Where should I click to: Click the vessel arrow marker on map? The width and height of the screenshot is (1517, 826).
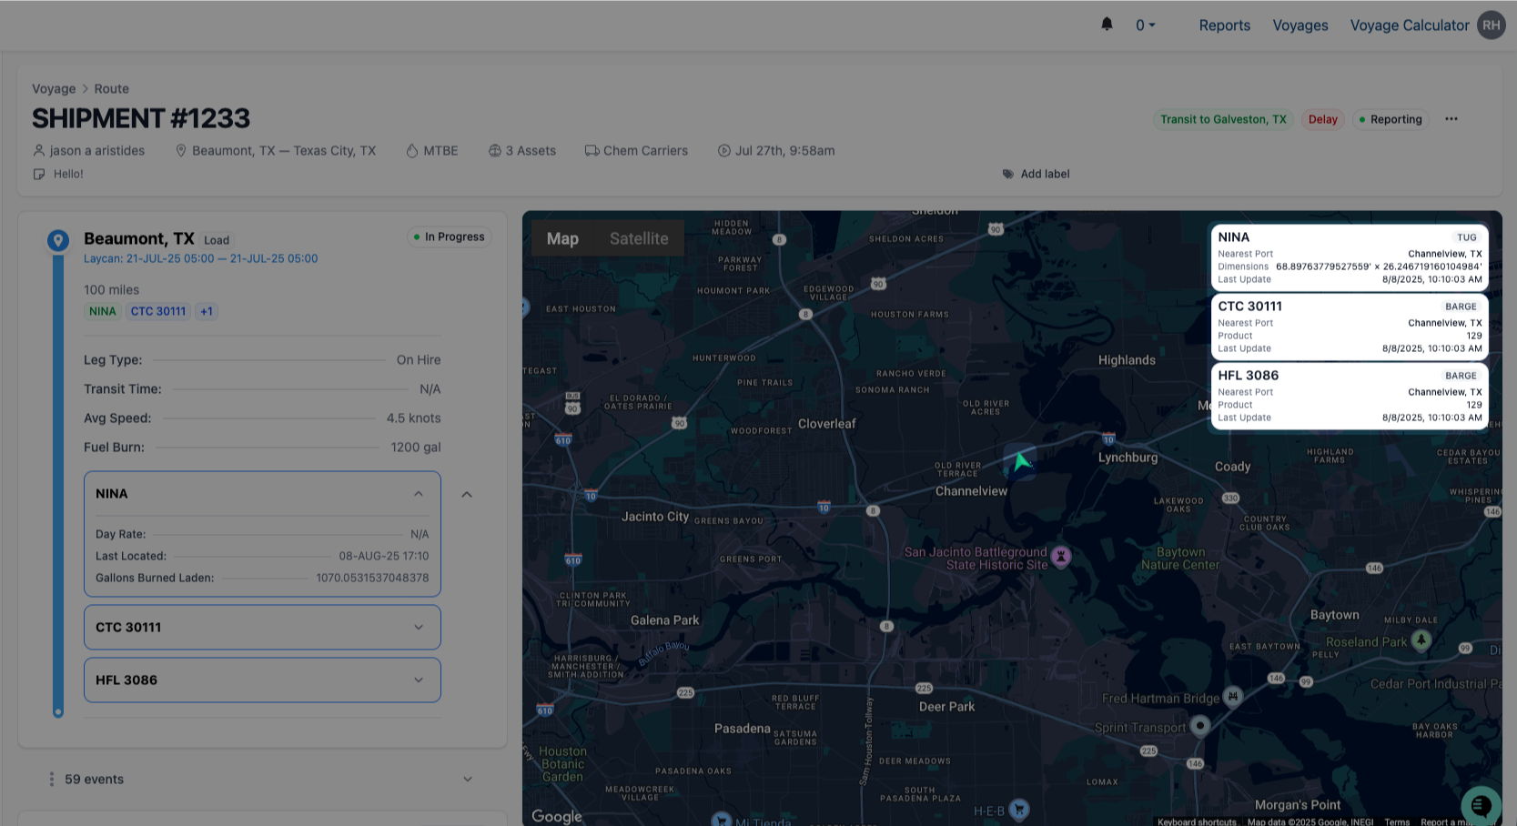point(1021,462)
